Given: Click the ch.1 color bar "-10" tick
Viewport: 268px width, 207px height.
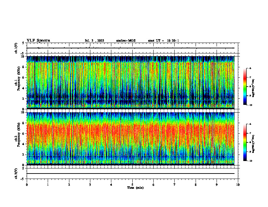Looking at the screenshot, I should [250, 105].
